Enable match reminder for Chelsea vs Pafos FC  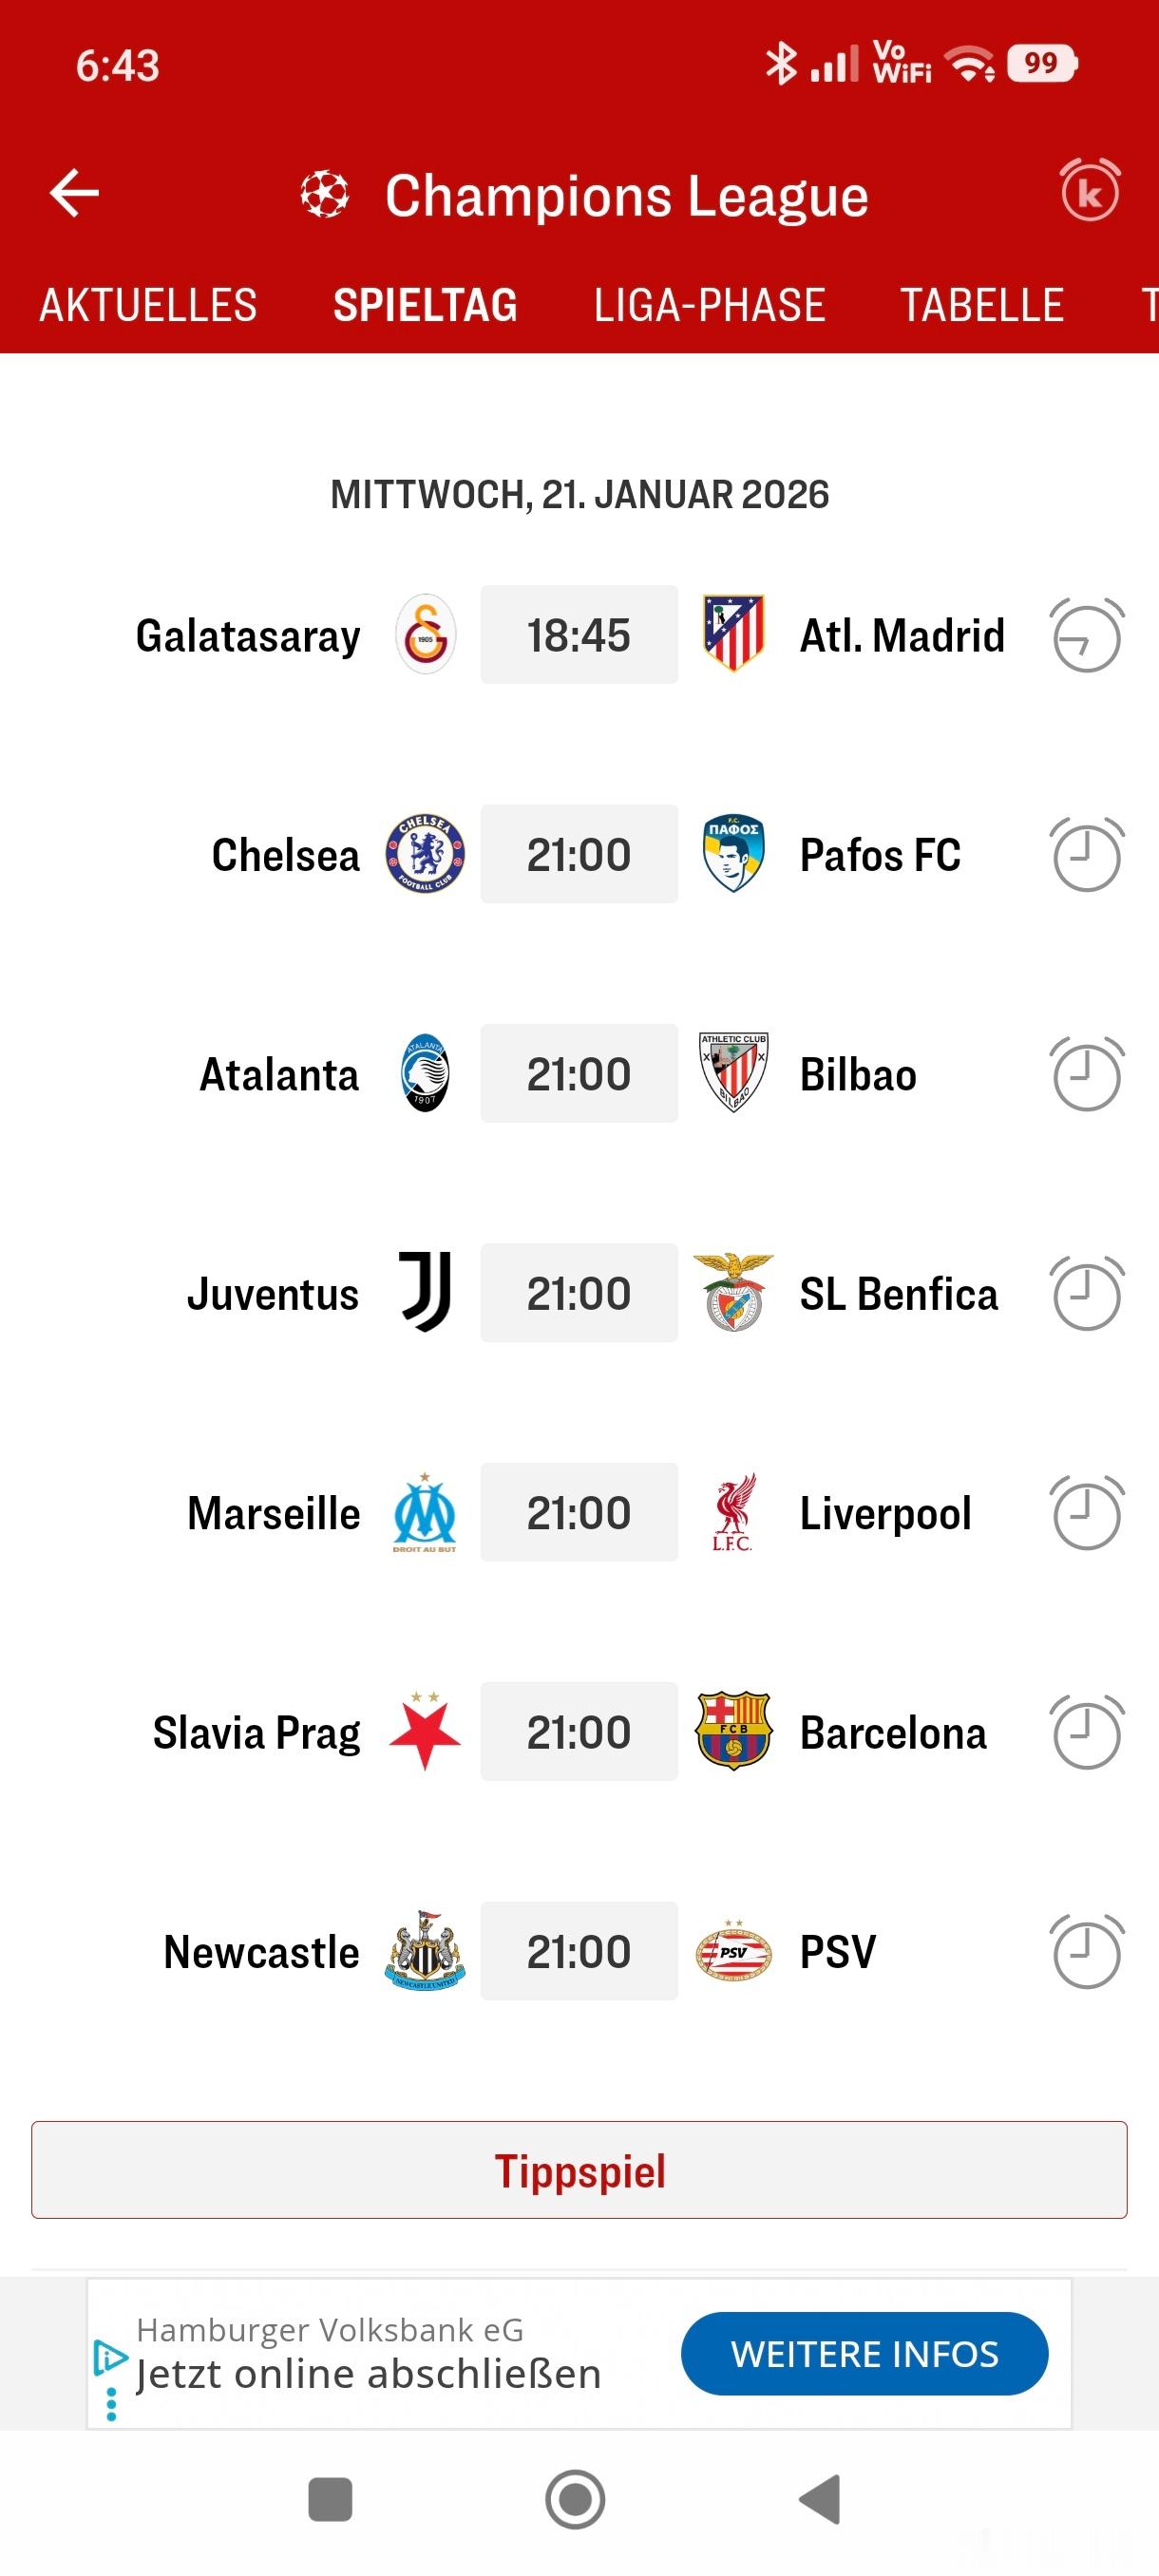[x=1087, y=854]
